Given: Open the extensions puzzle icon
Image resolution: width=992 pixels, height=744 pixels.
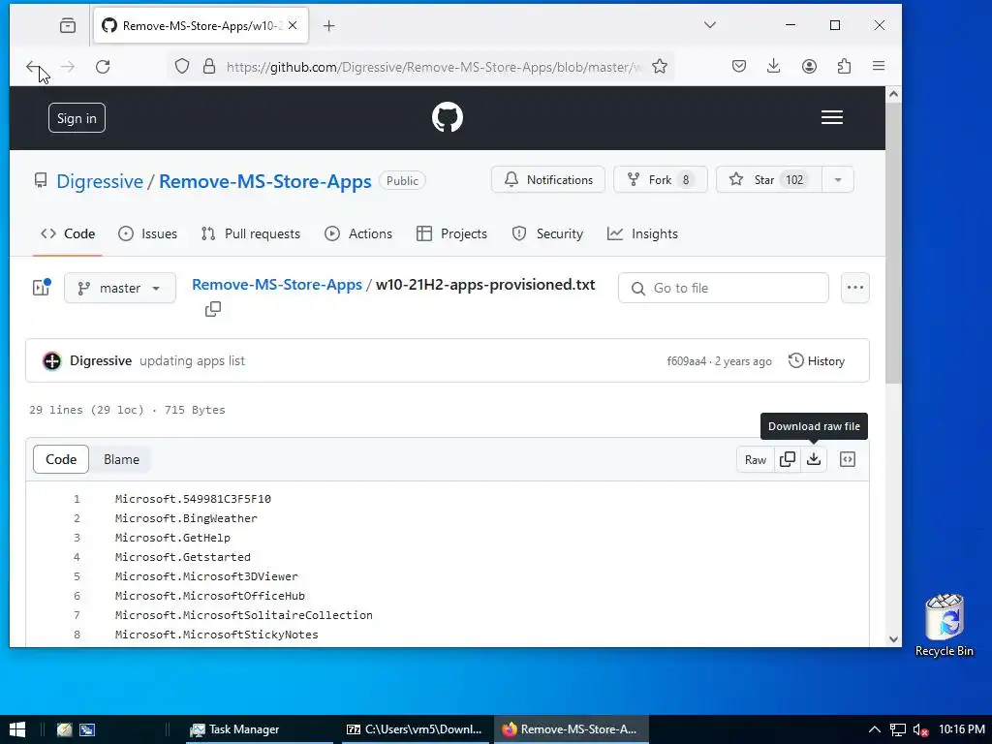Looking at the screenshot, I should 844,66.
